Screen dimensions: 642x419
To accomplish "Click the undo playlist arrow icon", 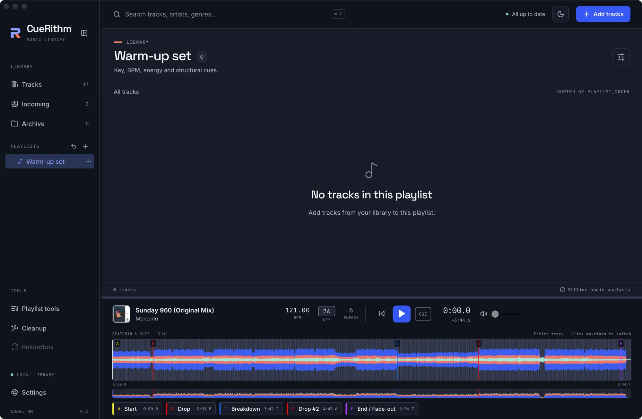I will (x=74, y=146).
